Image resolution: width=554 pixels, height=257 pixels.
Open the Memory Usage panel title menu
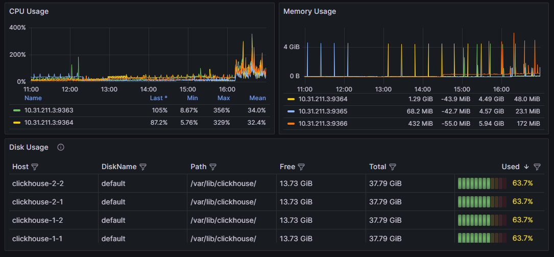coord(309,11)
